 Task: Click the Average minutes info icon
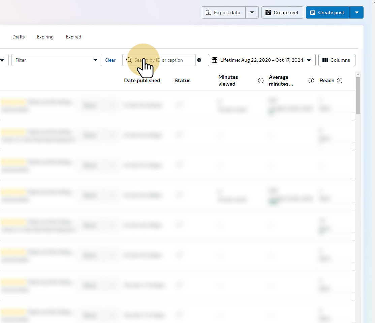click(x=311, y=81)
